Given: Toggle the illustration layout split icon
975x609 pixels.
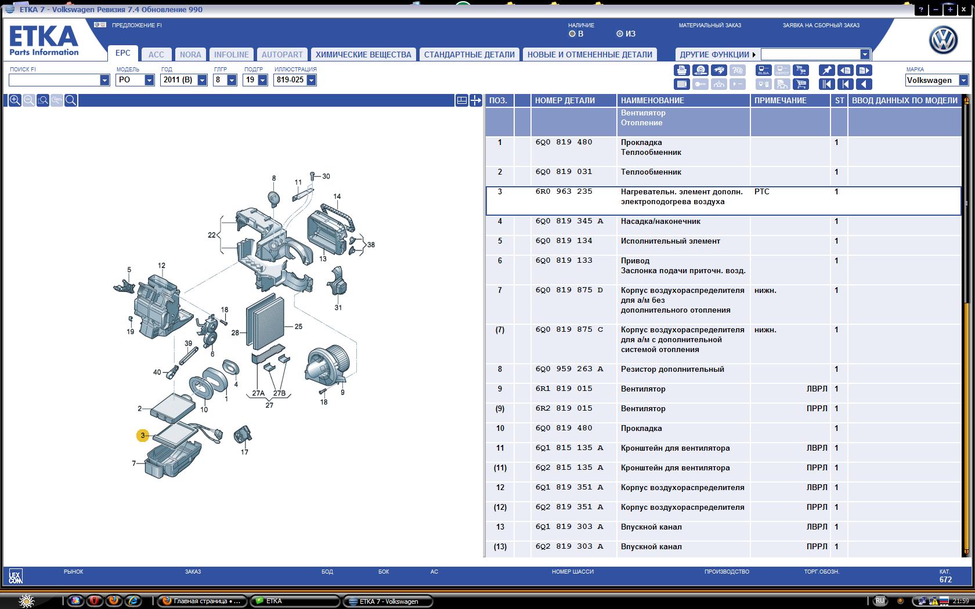Looking at the screenshot, I should pyautogui.click(x=462, y=100).
